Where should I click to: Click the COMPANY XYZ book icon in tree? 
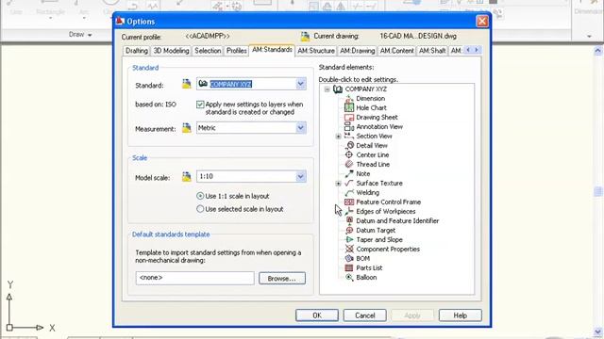pos(338,89)
